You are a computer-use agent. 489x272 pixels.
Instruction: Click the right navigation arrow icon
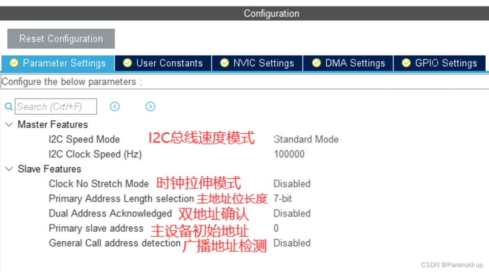[150, 106]
